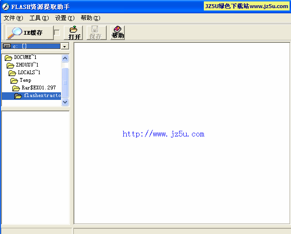The image size is (291, 234).
Task: Open the 文件(W) menu
Action: click(13, 18)
